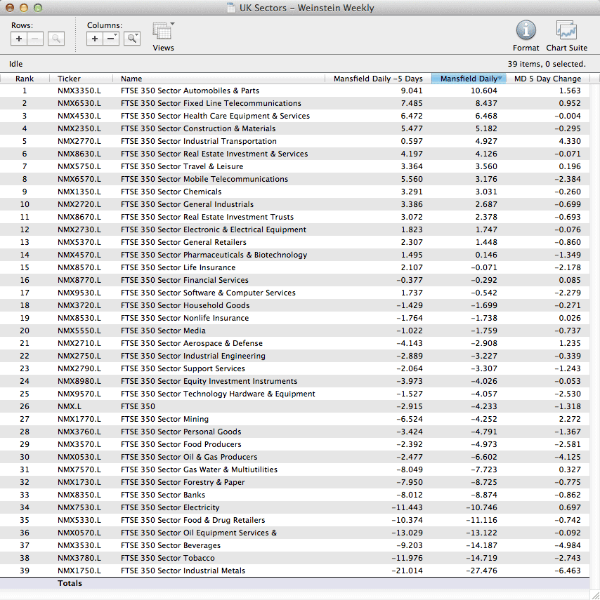Image resolution: width=600 pixels, height=600 pixels.
Task: Click the remove row minus button
Action: [36, 39]
